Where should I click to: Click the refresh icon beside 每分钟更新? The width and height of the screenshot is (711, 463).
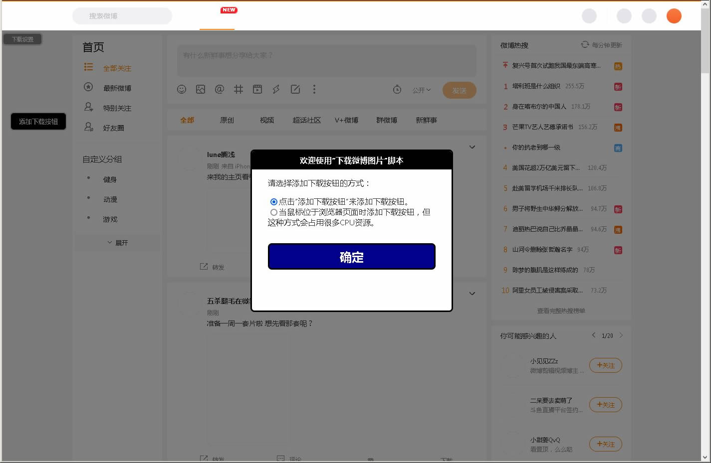pos(585,45)
